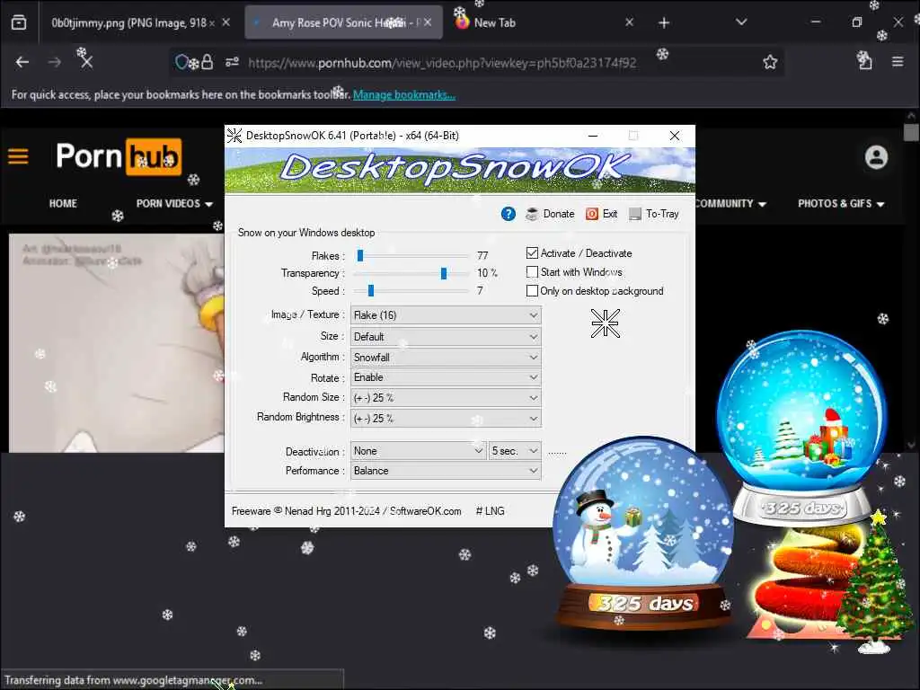
Task: Open the Rotate dropdown showing Enable
Action: click(x=446, y=377)
